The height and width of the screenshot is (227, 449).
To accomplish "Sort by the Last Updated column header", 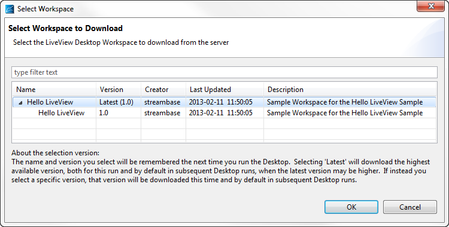I will [224, 90].
